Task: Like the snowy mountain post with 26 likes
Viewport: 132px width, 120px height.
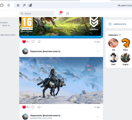Action: coord(25,107)
